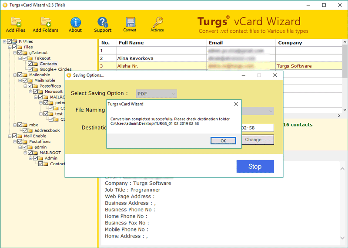Collapse the F:\Files root node
348x248 pixels.
tap(4, 41)
